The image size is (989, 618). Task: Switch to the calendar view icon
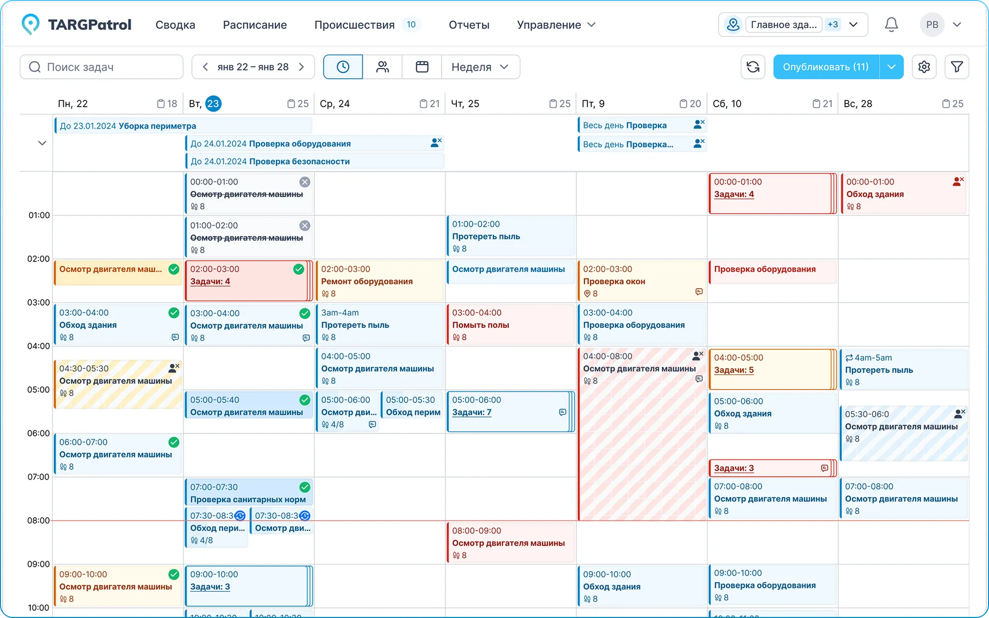click(x=422, y=67)
